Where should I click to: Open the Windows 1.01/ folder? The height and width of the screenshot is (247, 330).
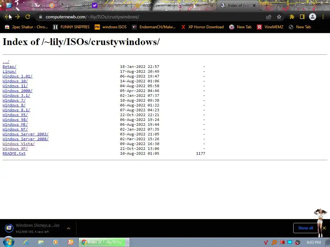[17, 76]
